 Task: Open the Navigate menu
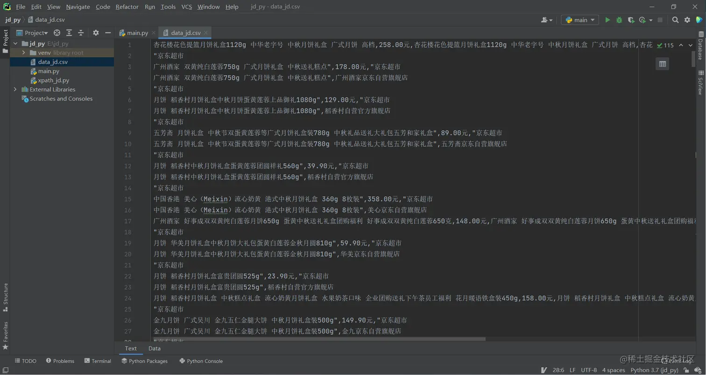point(78,7)
